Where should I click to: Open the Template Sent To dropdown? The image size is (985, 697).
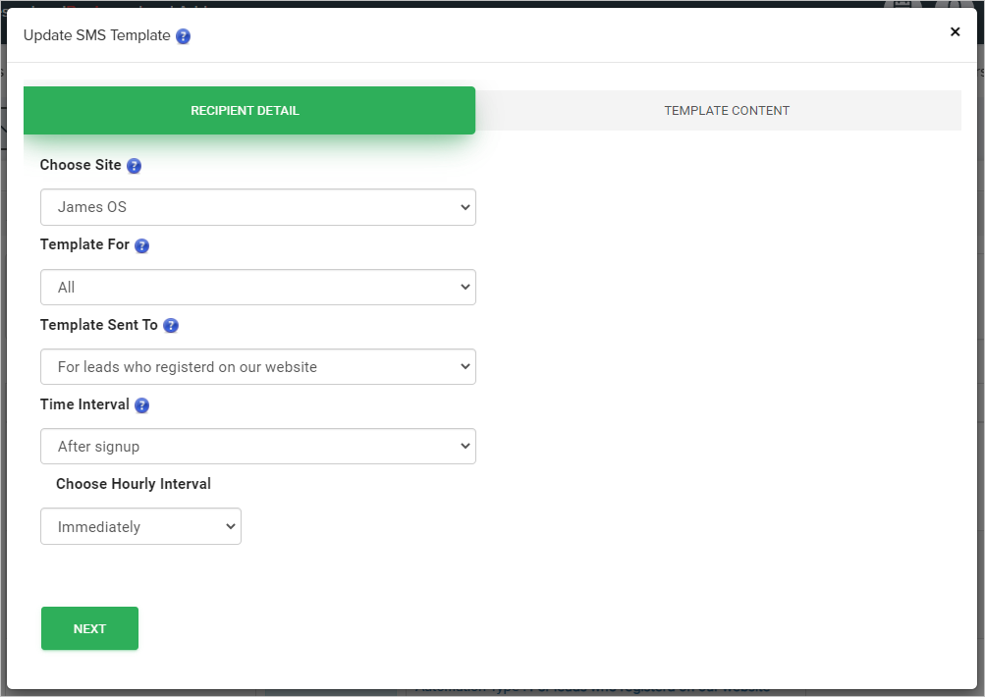click(257, 367)
